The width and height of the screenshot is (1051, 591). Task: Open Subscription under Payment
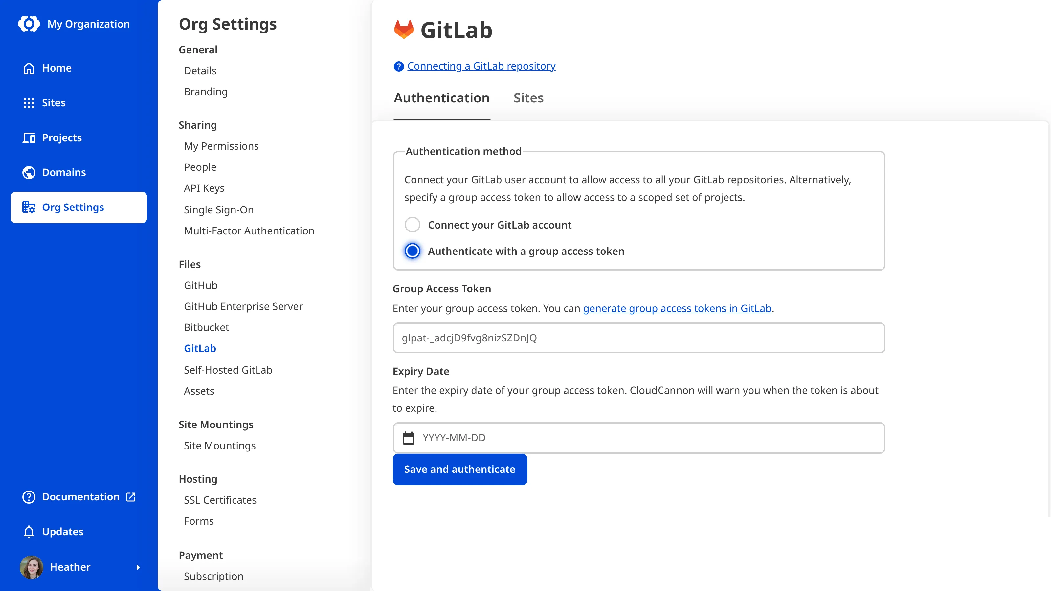click(x=213, y=576)
